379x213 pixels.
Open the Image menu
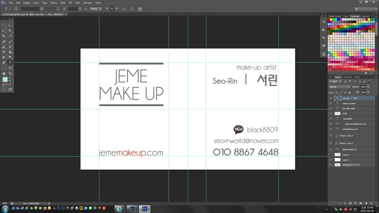[x=27, y=3]
